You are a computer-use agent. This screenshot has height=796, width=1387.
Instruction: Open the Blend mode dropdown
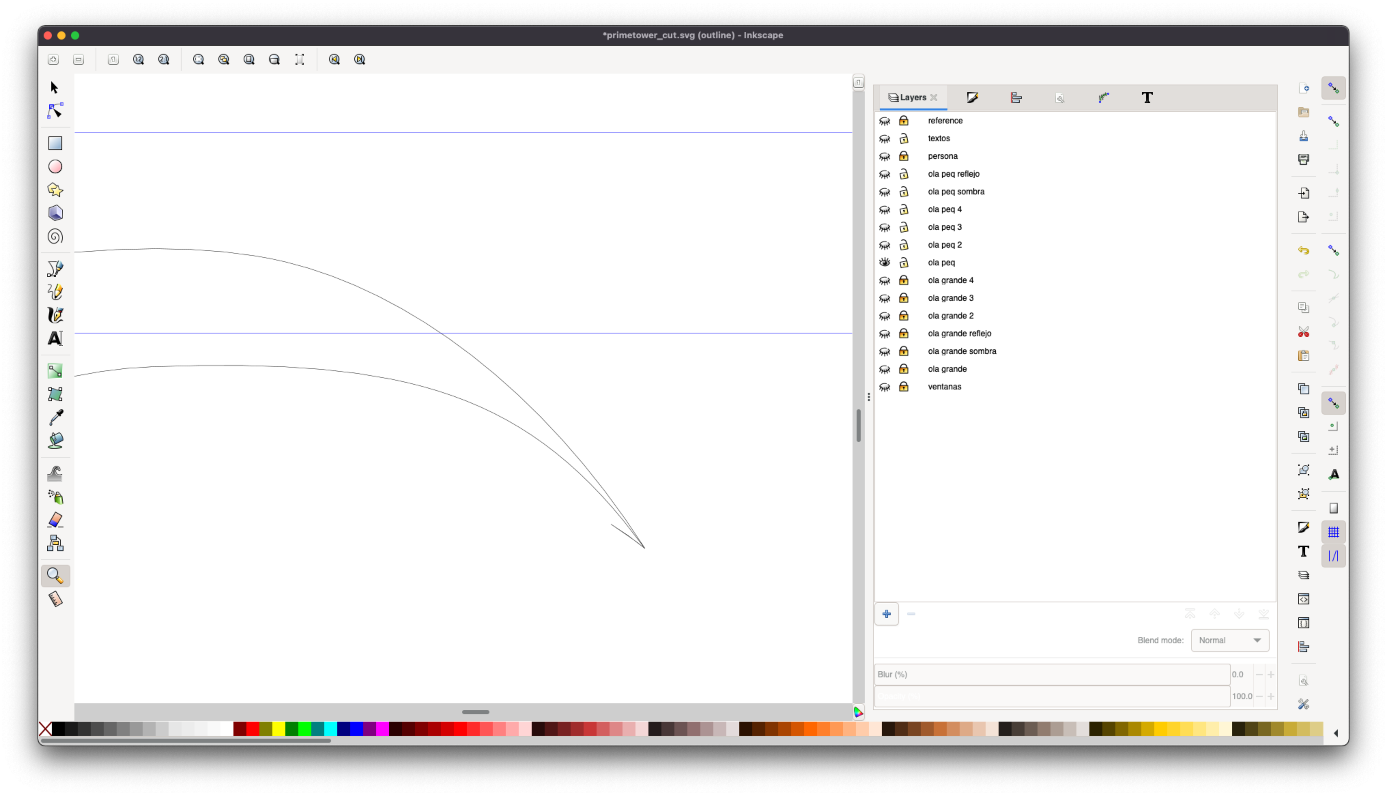point(1229,640)
